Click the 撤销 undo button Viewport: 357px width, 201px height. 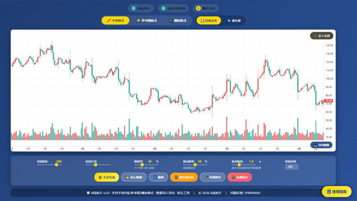(158, 177)
